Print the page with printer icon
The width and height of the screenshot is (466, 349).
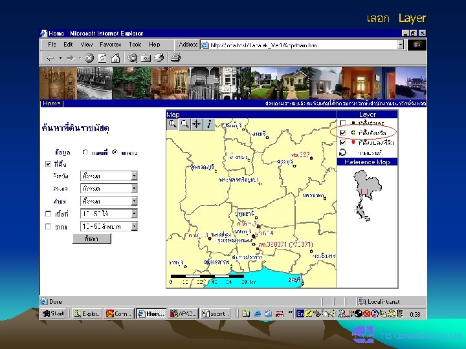click(175, 58)
